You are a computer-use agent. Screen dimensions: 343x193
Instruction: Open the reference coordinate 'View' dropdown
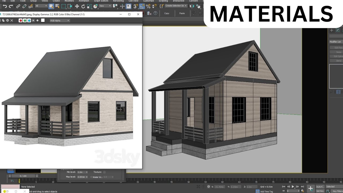coord(105,6)
